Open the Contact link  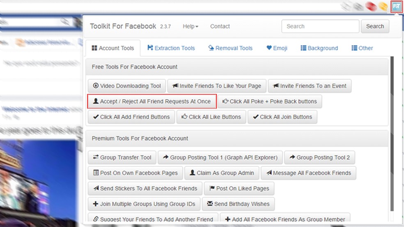[x=220, y=26]
